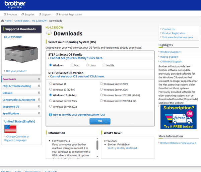Viewport: 201px width, 172px height.
Task: Click Change Countries or Regions link
Action: coord(17,138)
